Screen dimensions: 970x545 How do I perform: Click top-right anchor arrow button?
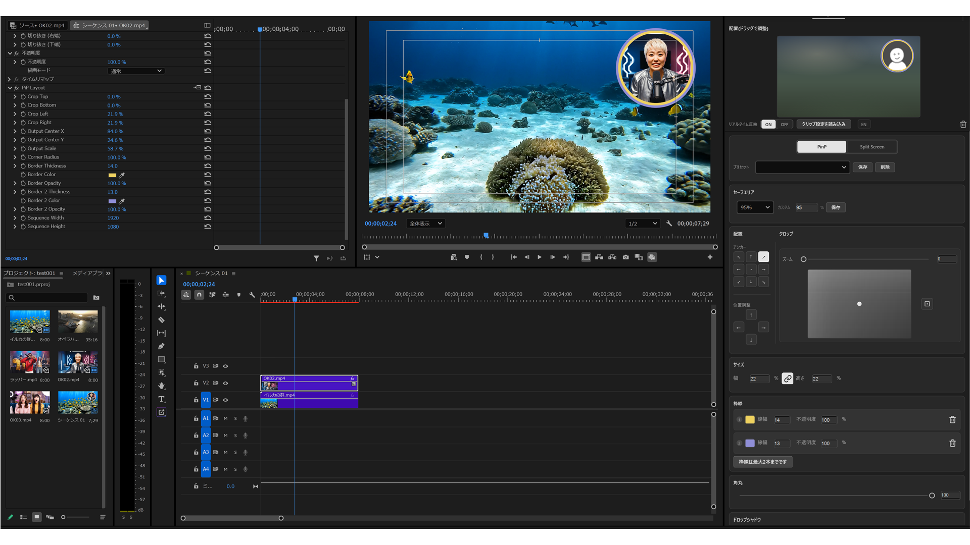pos(763,257)
